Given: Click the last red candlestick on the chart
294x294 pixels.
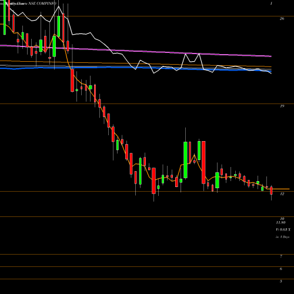Looking at the screenshot, I should pos(271,191).
